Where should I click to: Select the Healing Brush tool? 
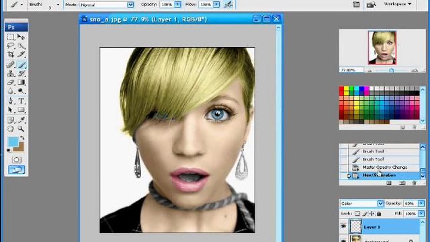[x=11, y=65]
